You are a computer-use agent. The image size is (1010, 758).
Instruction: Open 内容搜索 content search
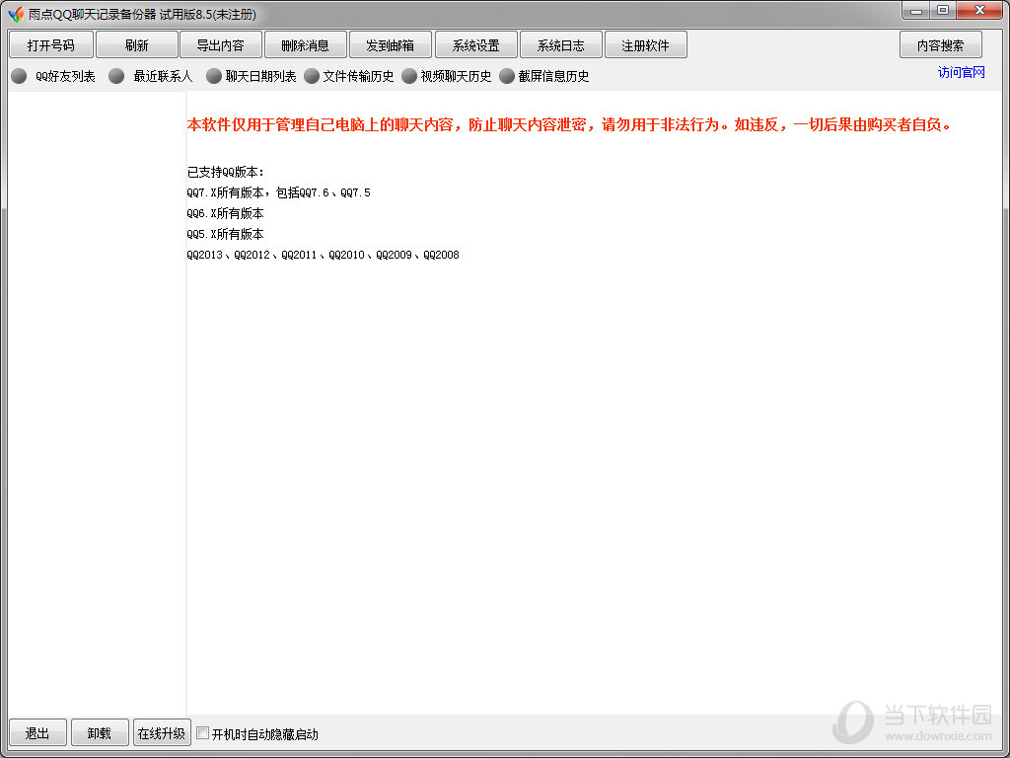click(x=940, y=45)
